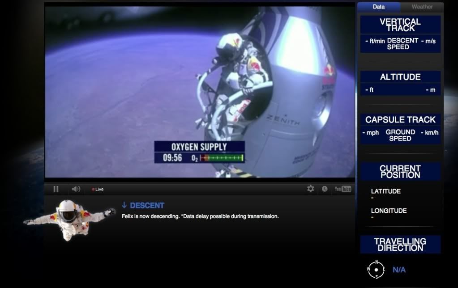458x288 pixels.
Task: Click the altitude m value
Action: pos(431,90)
